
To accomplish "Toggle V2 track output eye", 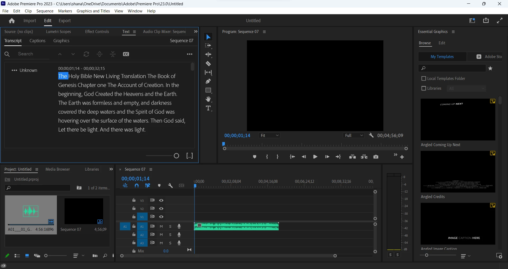I will (161, 209).
